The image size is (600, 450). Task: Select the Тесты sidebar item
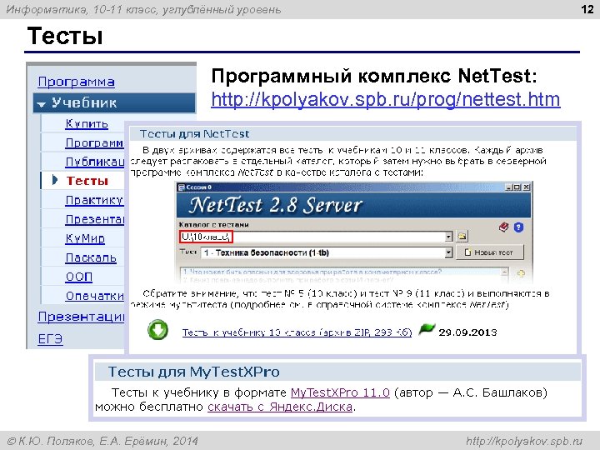(87, 181)
